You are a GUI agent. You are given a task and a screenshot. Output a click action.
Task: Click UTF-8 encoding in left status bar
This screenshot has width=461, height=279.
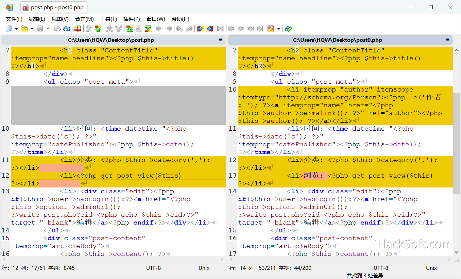point(154,268)
